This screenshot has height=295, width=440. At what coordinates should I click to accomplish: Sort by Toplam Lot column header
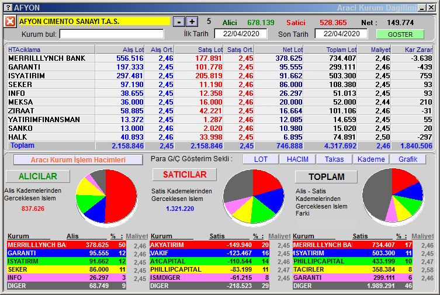point(330,50)
